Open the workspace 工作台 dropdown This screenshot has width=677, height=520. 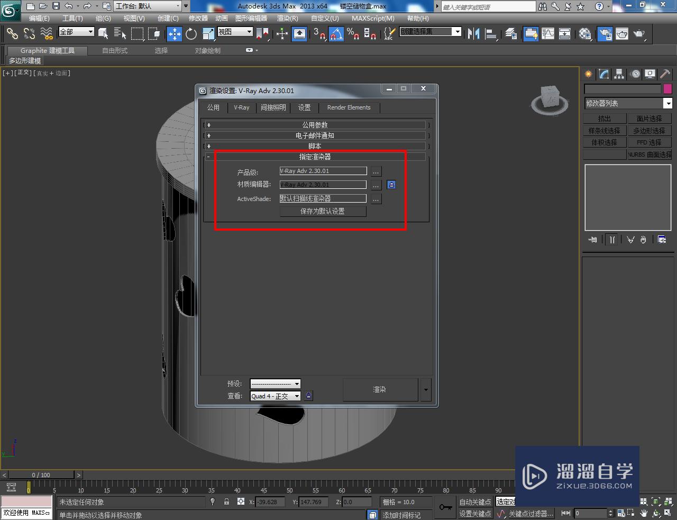[148, 6]
